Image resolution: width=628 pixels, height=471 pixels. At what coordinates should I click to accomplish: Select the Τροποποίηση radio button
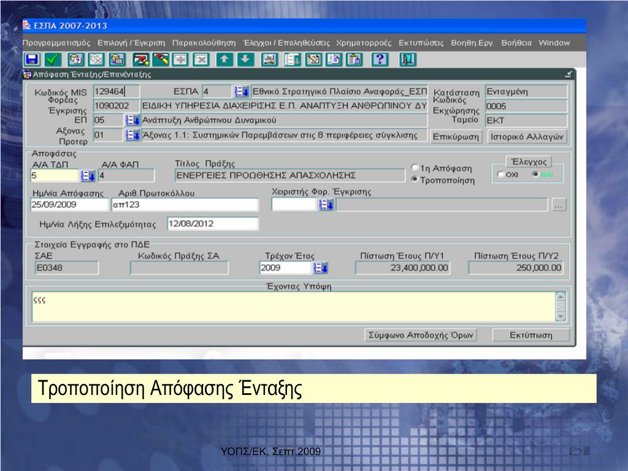pos(415,179)
